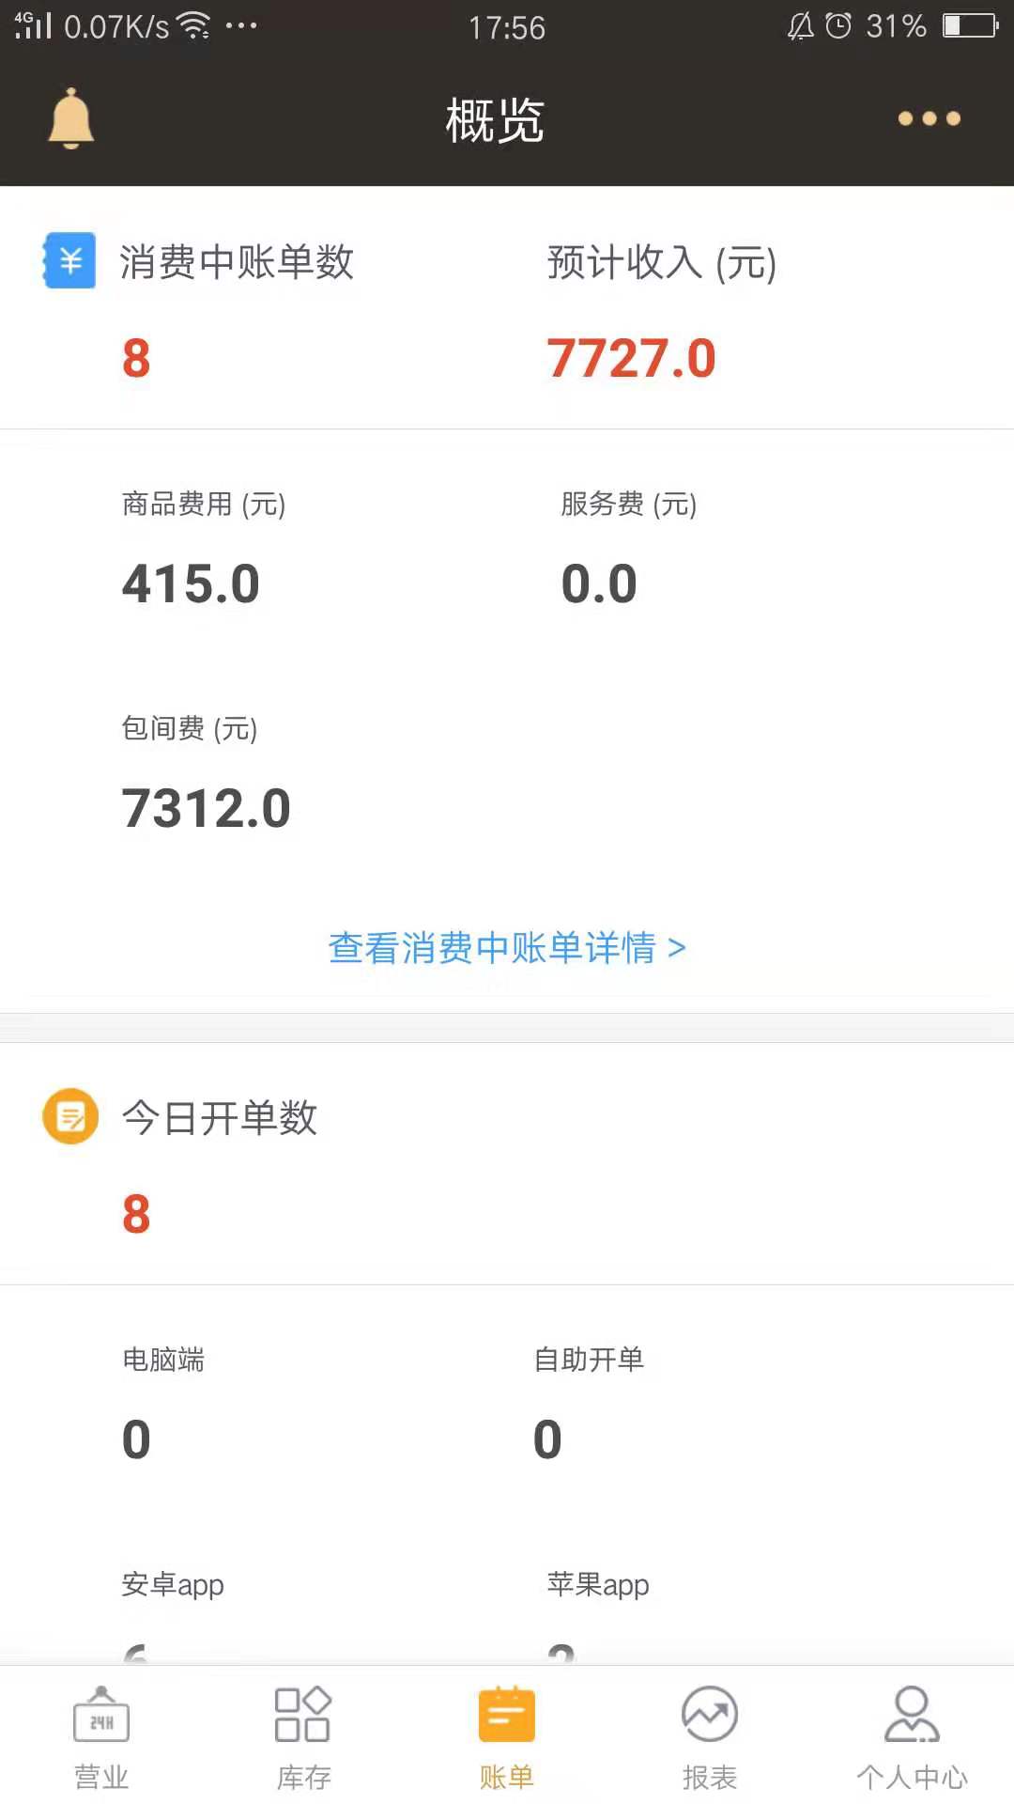The width and height of the screenshot is (1014, 1804).
Task: Open the 库存 inventory tab
Action: point(303,1736)
